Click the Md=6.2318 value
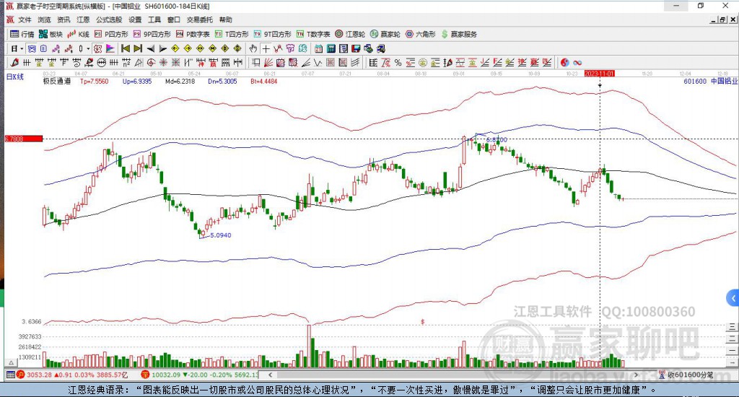 pyautogui.click(x=180, y=81)
